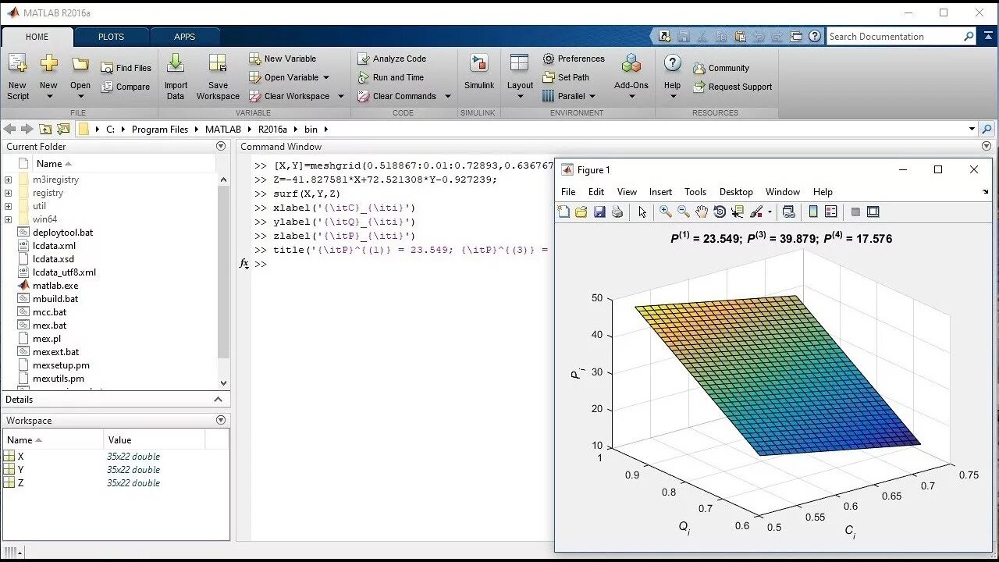Image resolution: width=999 pixels, height=562 pixels.
Task: Print the figure via the printer icon
Action: tap(617, 212)
